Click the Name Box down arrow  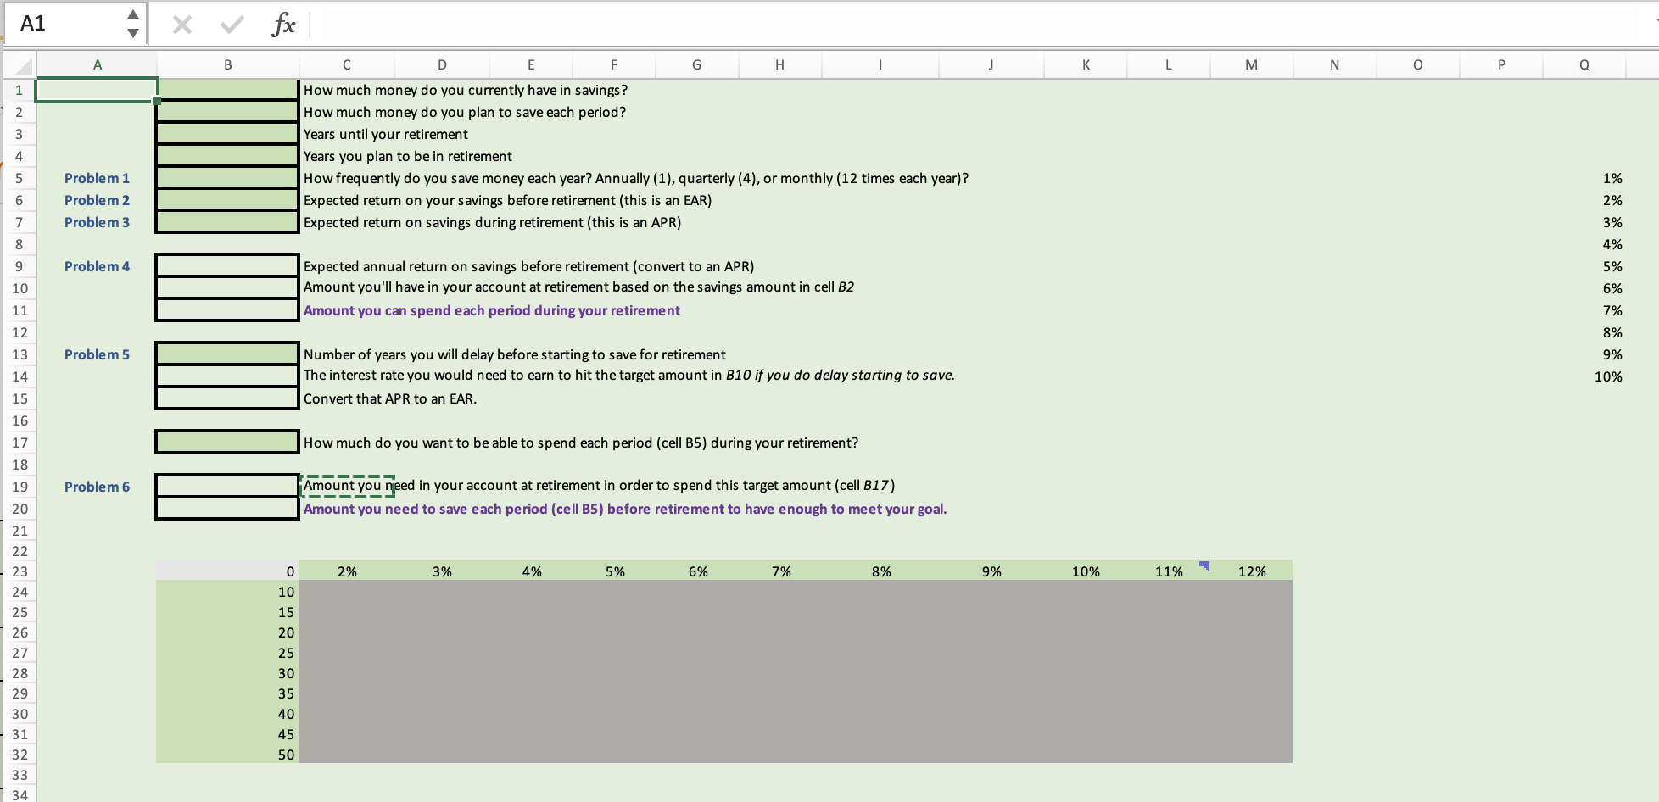(x=132, y=33)
